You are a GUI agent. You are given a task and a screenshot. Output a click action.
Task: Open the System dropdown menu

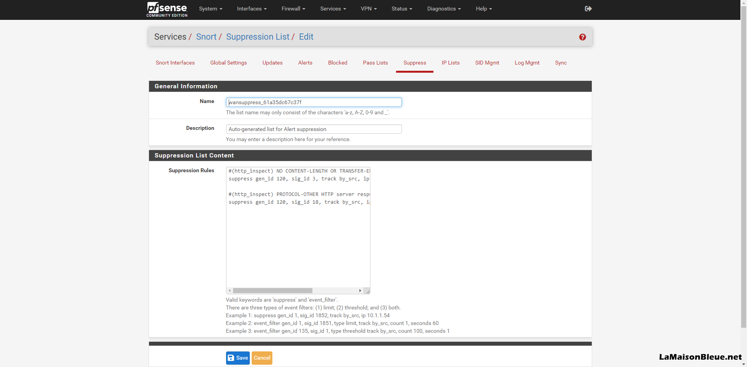pyautogui.click(x=210, y=9)
